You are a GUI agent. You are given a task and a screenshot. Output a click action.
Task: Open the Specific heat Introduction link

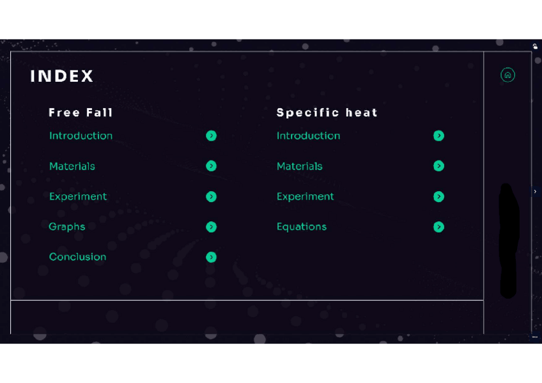click(x=308, y=136)
